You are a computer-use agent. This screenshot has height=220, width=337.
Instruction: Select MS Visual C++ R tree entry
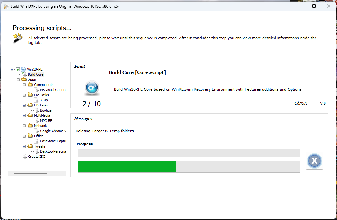coord(53,90)
